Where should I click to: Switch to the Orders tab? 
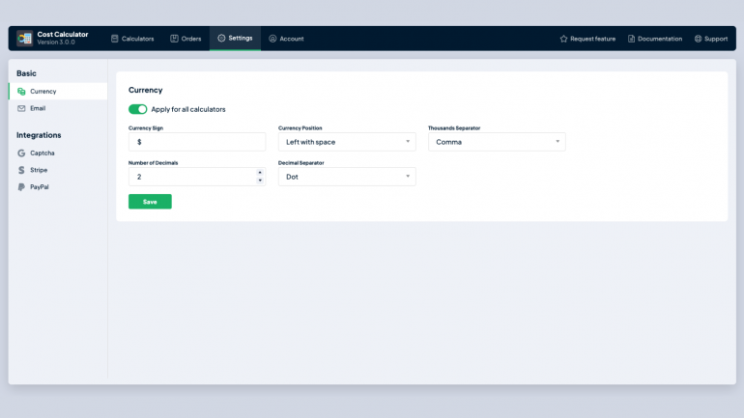pyautogui.click(x=186, y=39)
